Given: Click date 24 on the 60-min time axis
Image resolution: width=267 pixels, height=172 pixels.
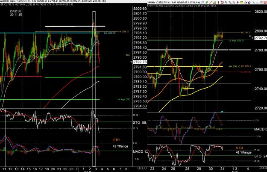Looking at the screenshot, I should pos(164,169).
